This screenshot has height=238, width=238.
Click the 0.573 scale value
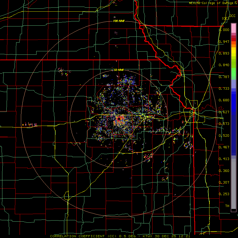224,124
